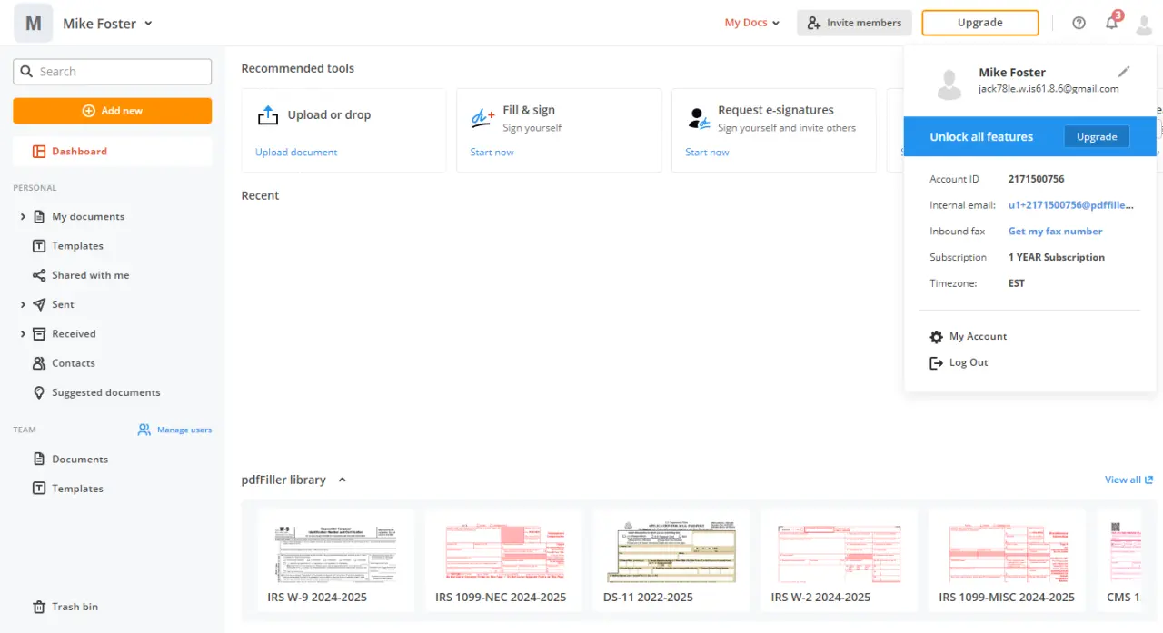
Task: Click the My Account gear icon
Action: point(937,337)
